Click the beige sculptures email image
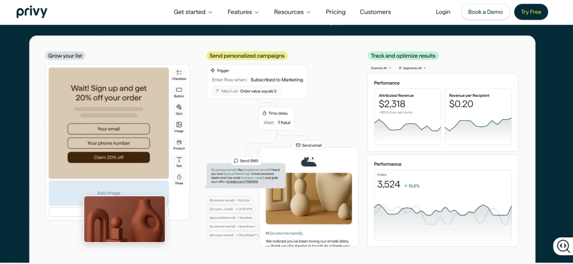 click(309, 198)
